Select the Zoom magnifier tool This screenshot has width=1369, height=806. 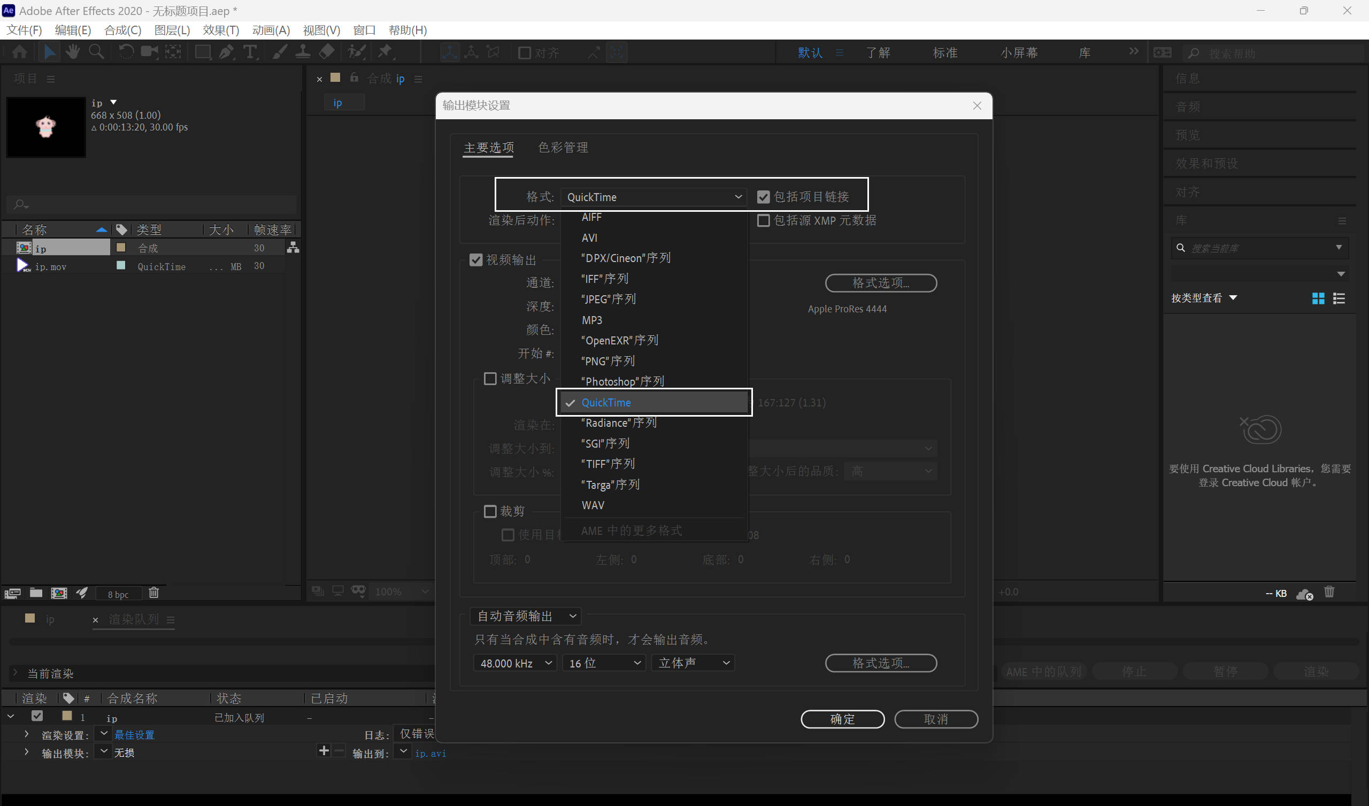(x=96, y=52)
